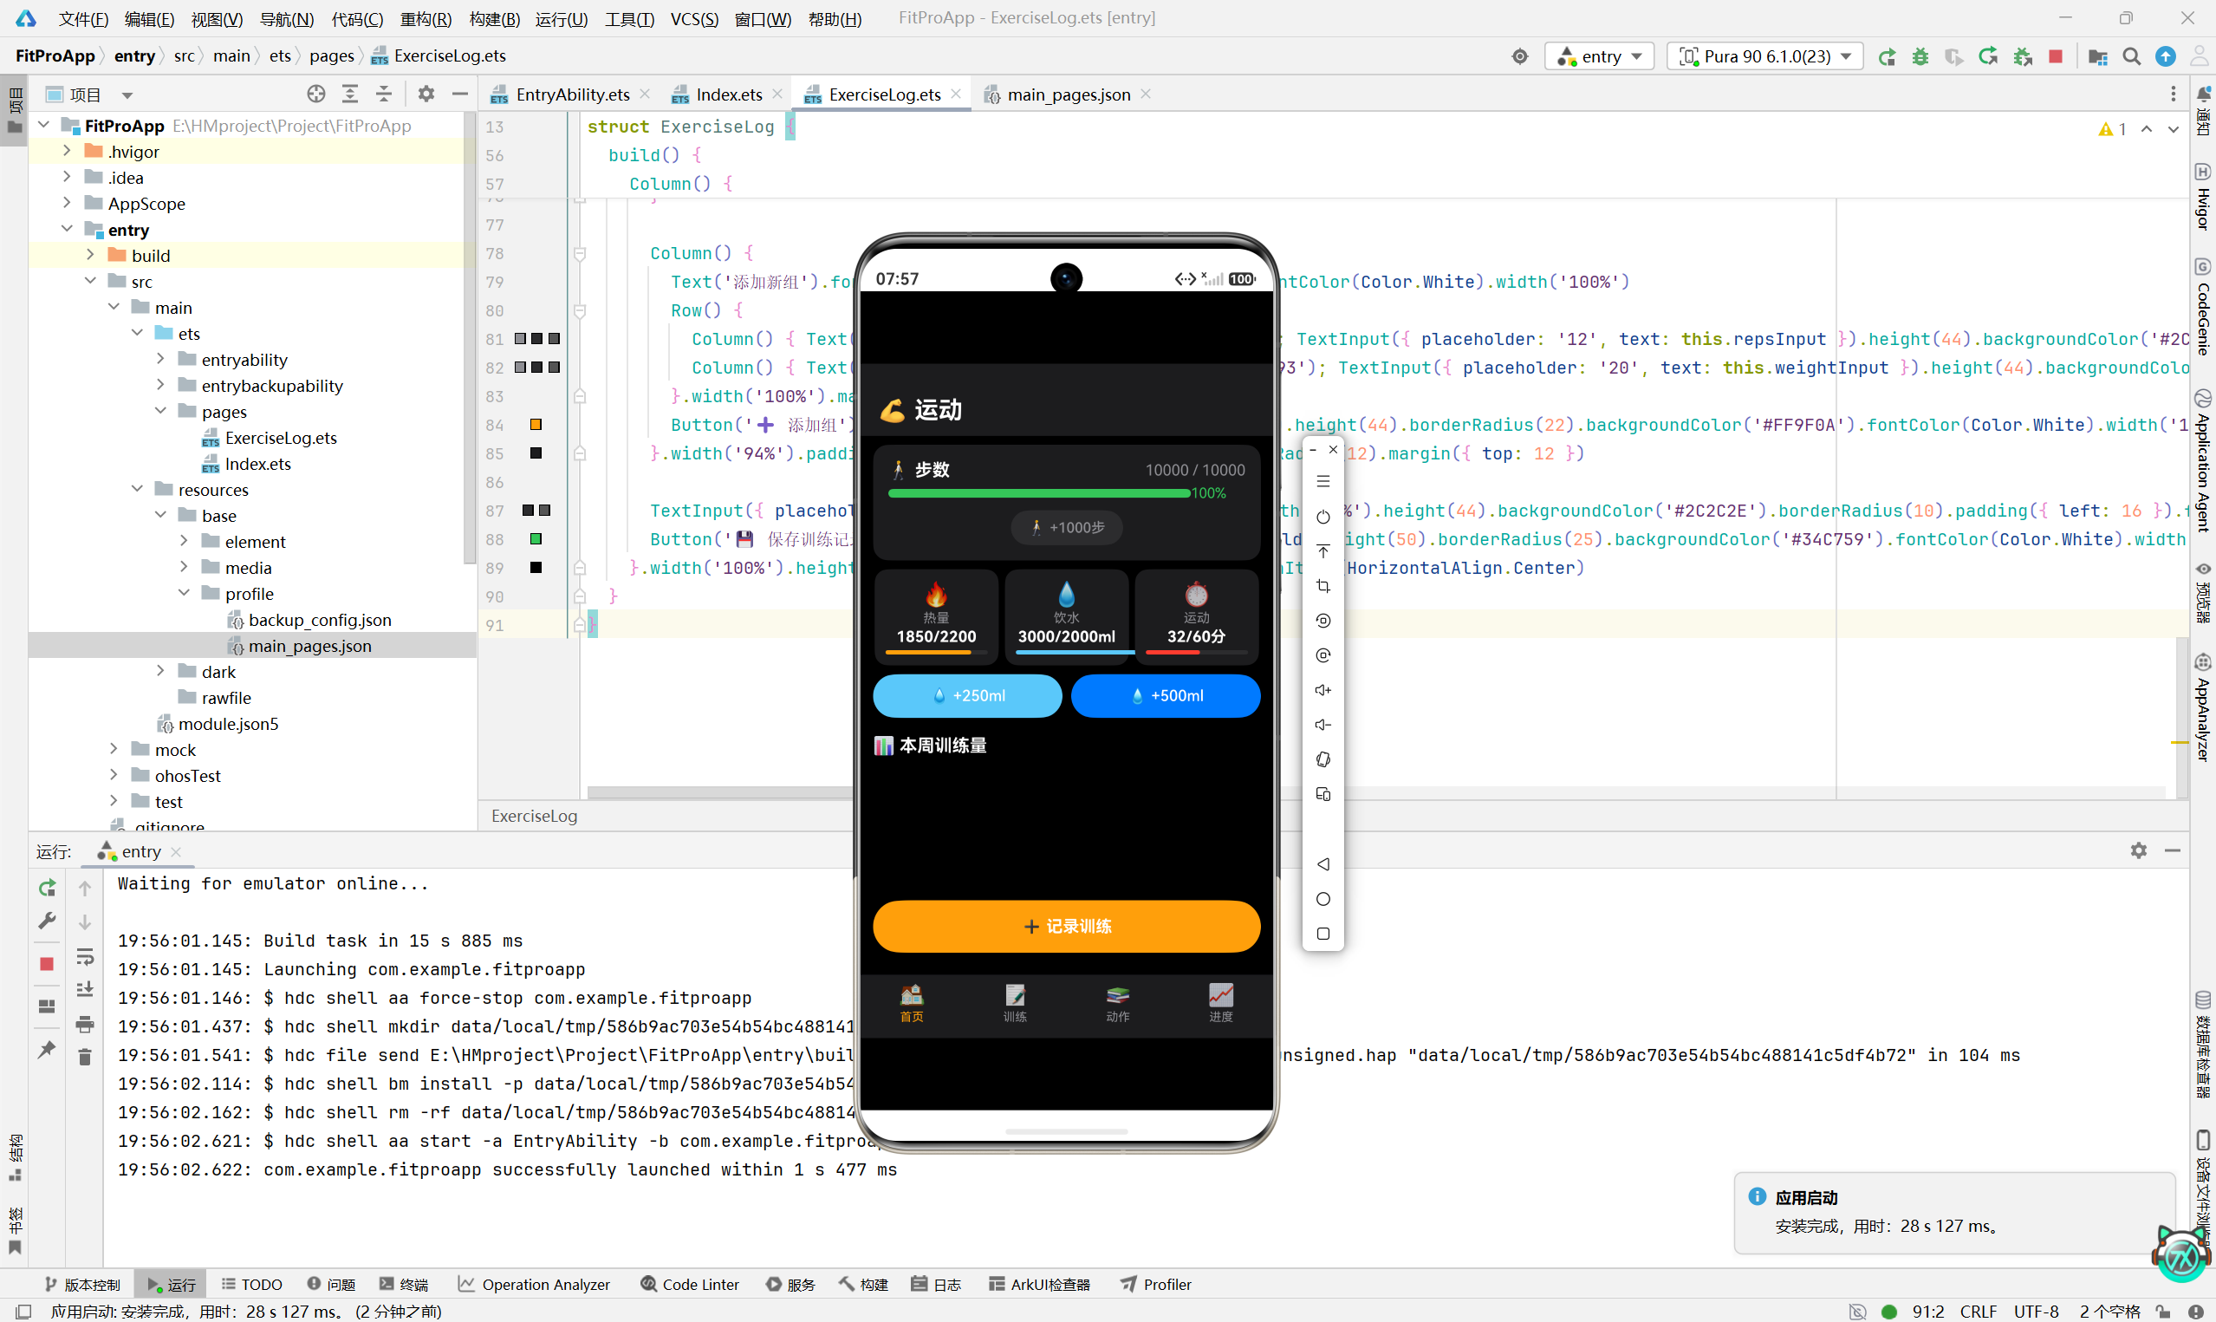Expand the mock folder

tap(114, 750)
